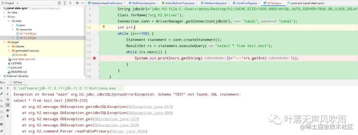Select pom.xml in project tree
This screenshot has height=135, width=358.
[17, 67]
